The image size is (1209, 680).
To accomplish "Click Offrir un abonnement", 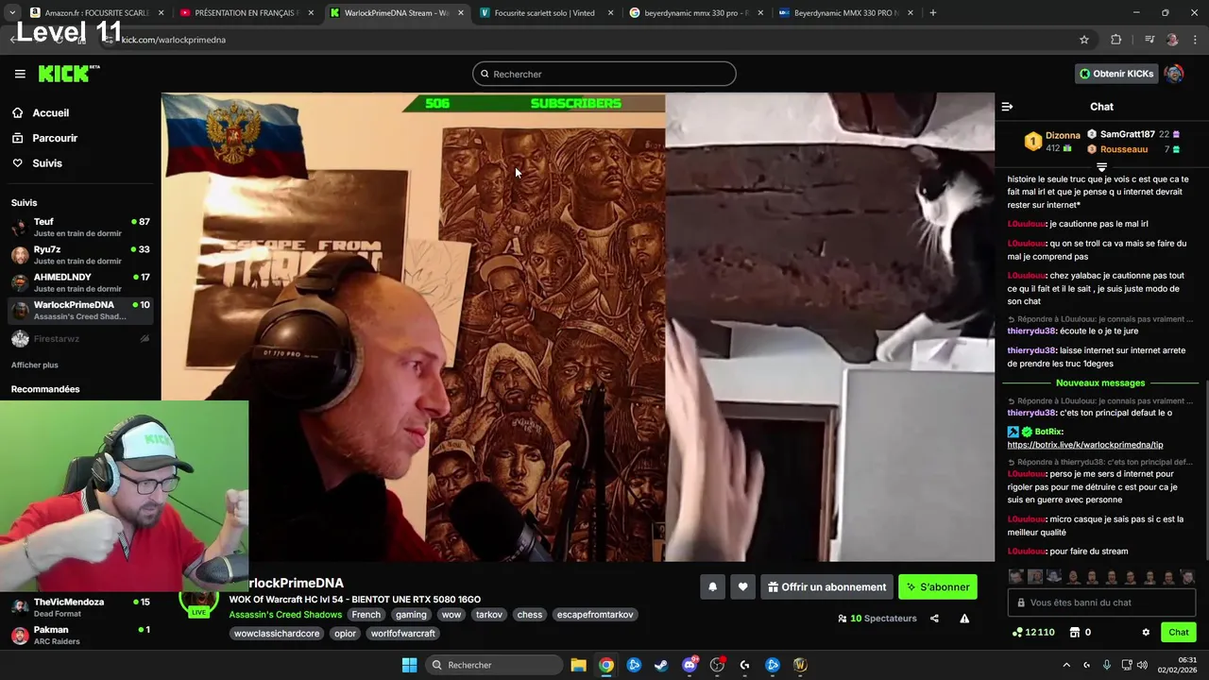I will pyautogui.click(x=826, y=587).
